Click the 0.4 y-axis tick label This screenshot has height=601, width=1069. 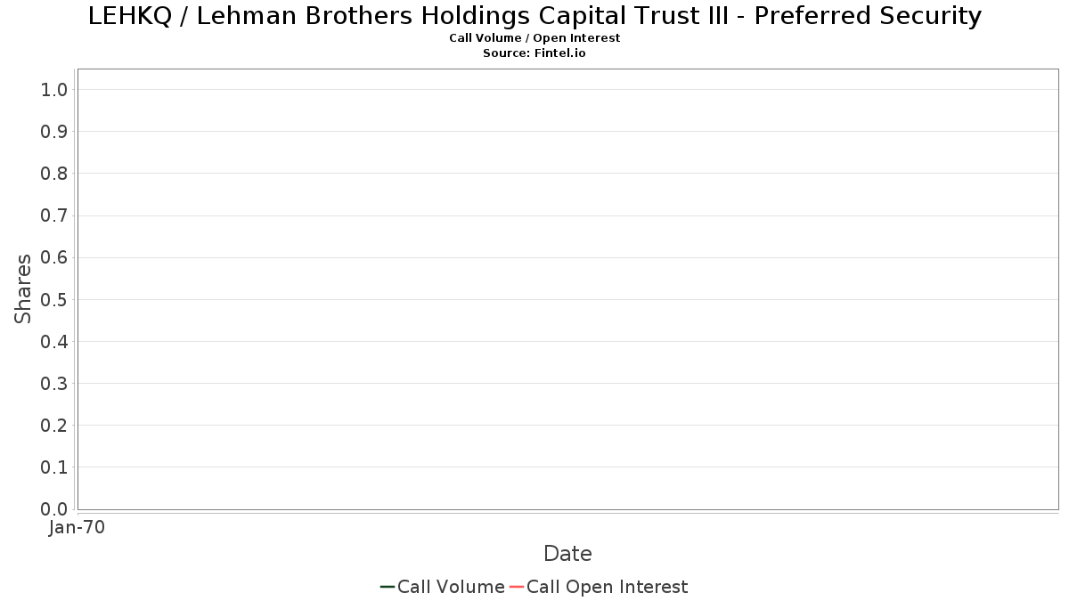[54, 342]
